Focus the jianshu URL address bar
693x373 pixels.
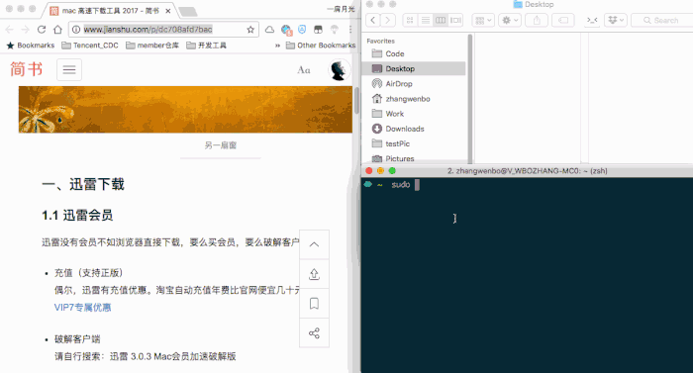163,30
